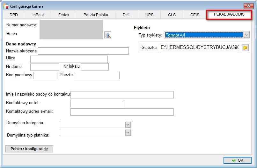Confirm with the OK button

(238, 160)
